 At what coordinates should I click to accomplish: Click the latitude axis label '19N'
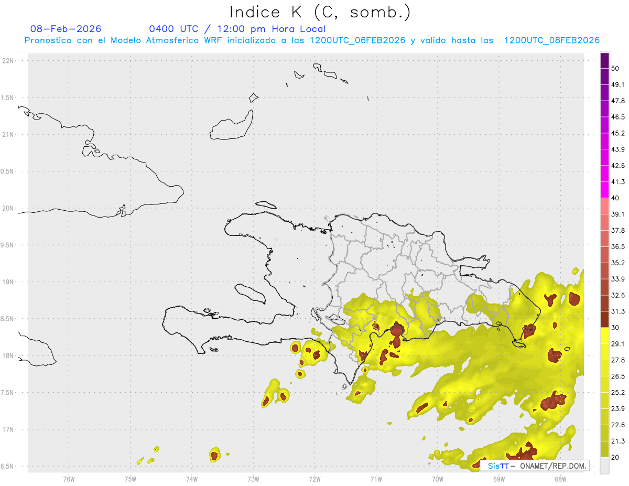[8, 282]
